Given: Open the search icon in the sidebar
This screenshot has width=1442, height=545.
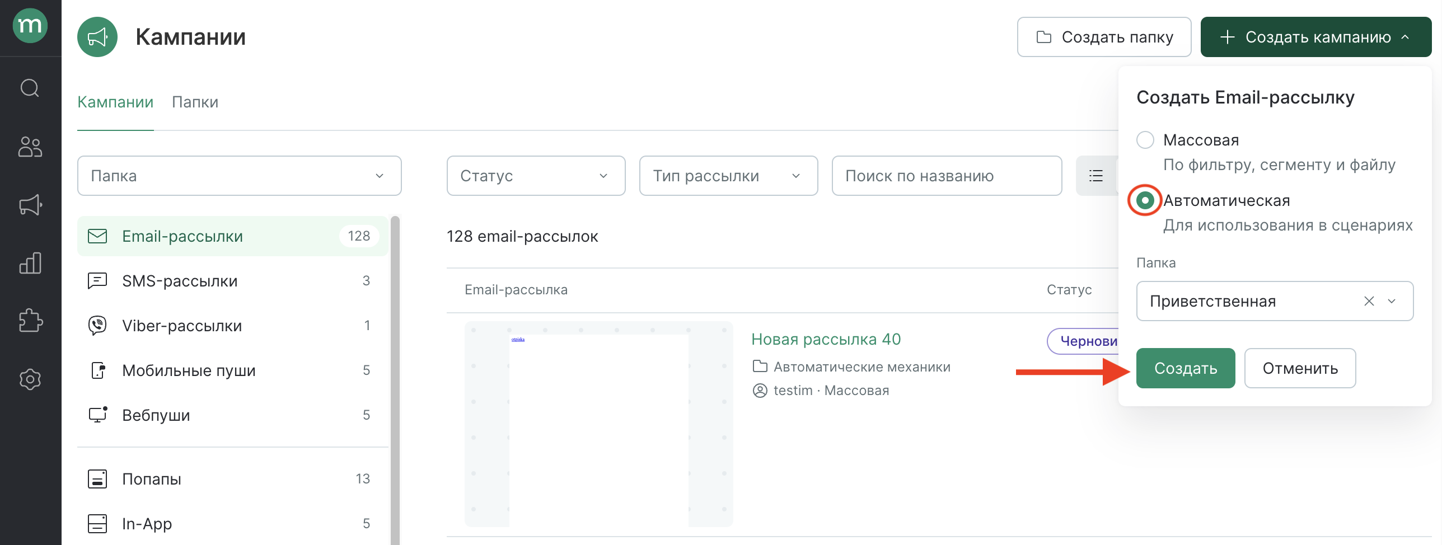Looking at the screenshot, I should coord(30,88).
